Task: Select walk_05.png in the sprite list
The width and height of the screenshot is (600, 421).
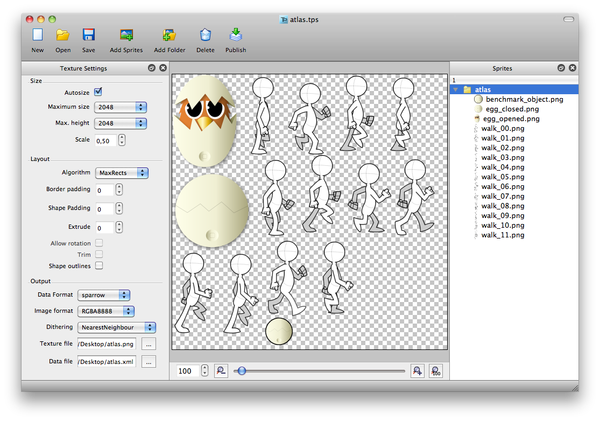Action: click(x=503, y=177)
